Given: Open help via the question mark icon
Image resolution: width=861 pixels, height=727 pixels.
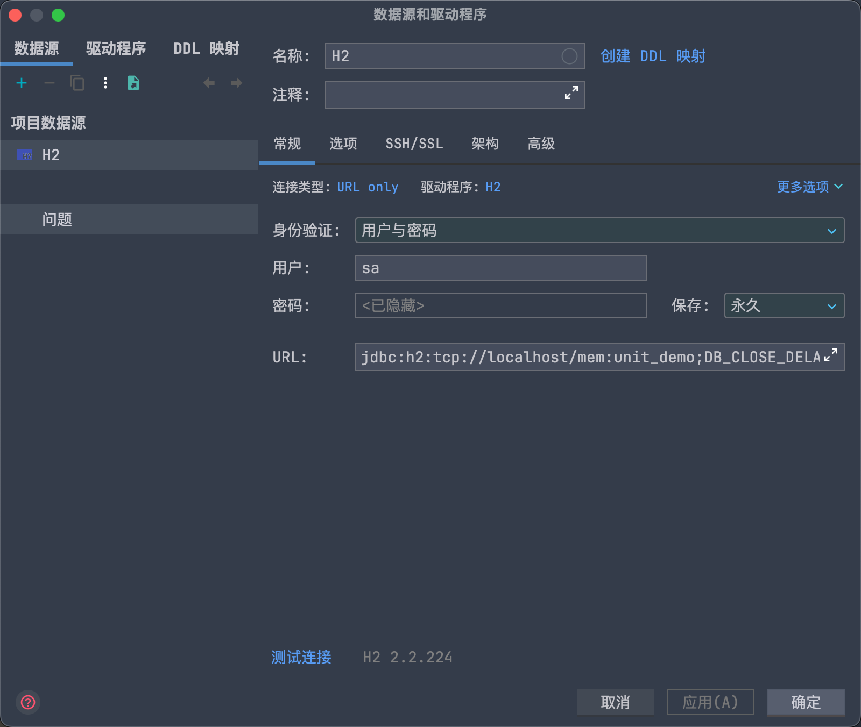Looking at the screenshot, I should (x=28, y=702).
